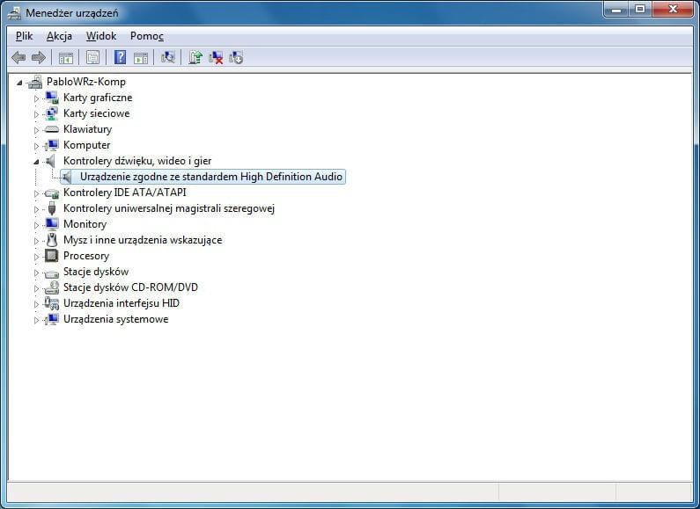Select Kontrolery dźwięku, wideo i gier label

pyautogui.click(x=137, y=161)
